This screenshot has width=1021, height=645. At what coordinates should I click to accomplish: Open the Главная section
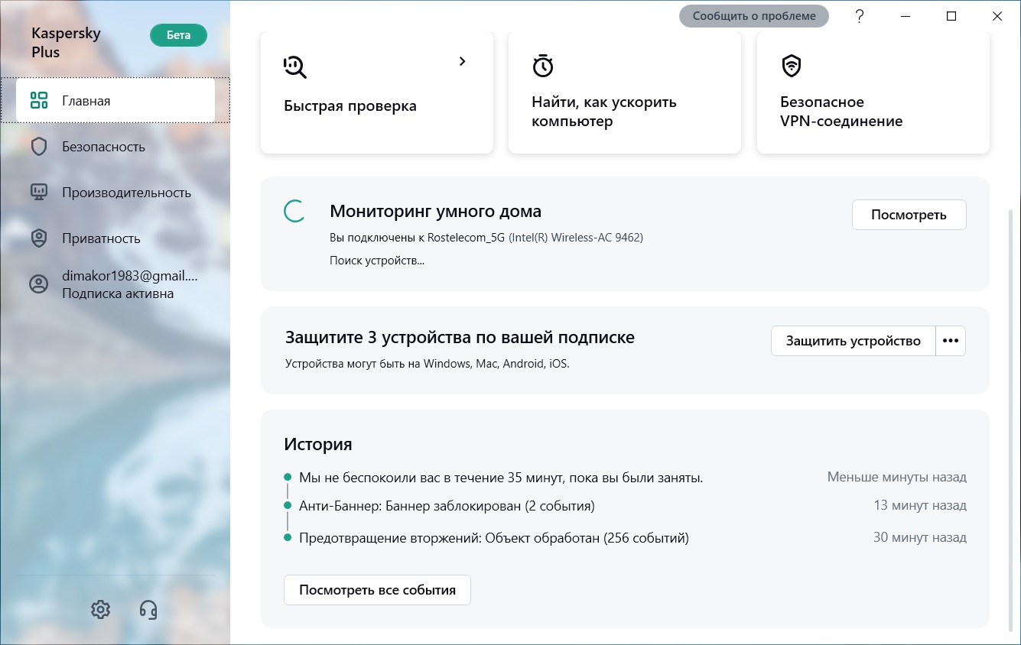[115, 100]
